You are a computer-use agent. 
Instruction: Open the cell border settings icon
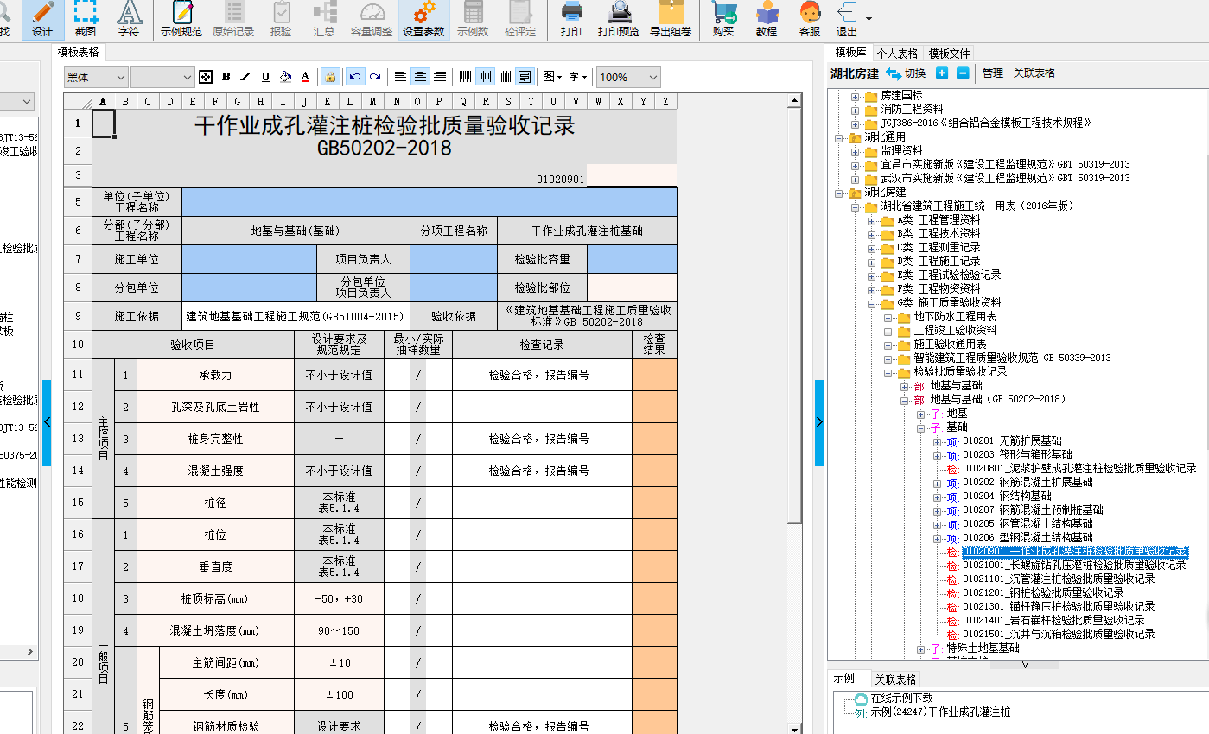(x=206, y=77)
